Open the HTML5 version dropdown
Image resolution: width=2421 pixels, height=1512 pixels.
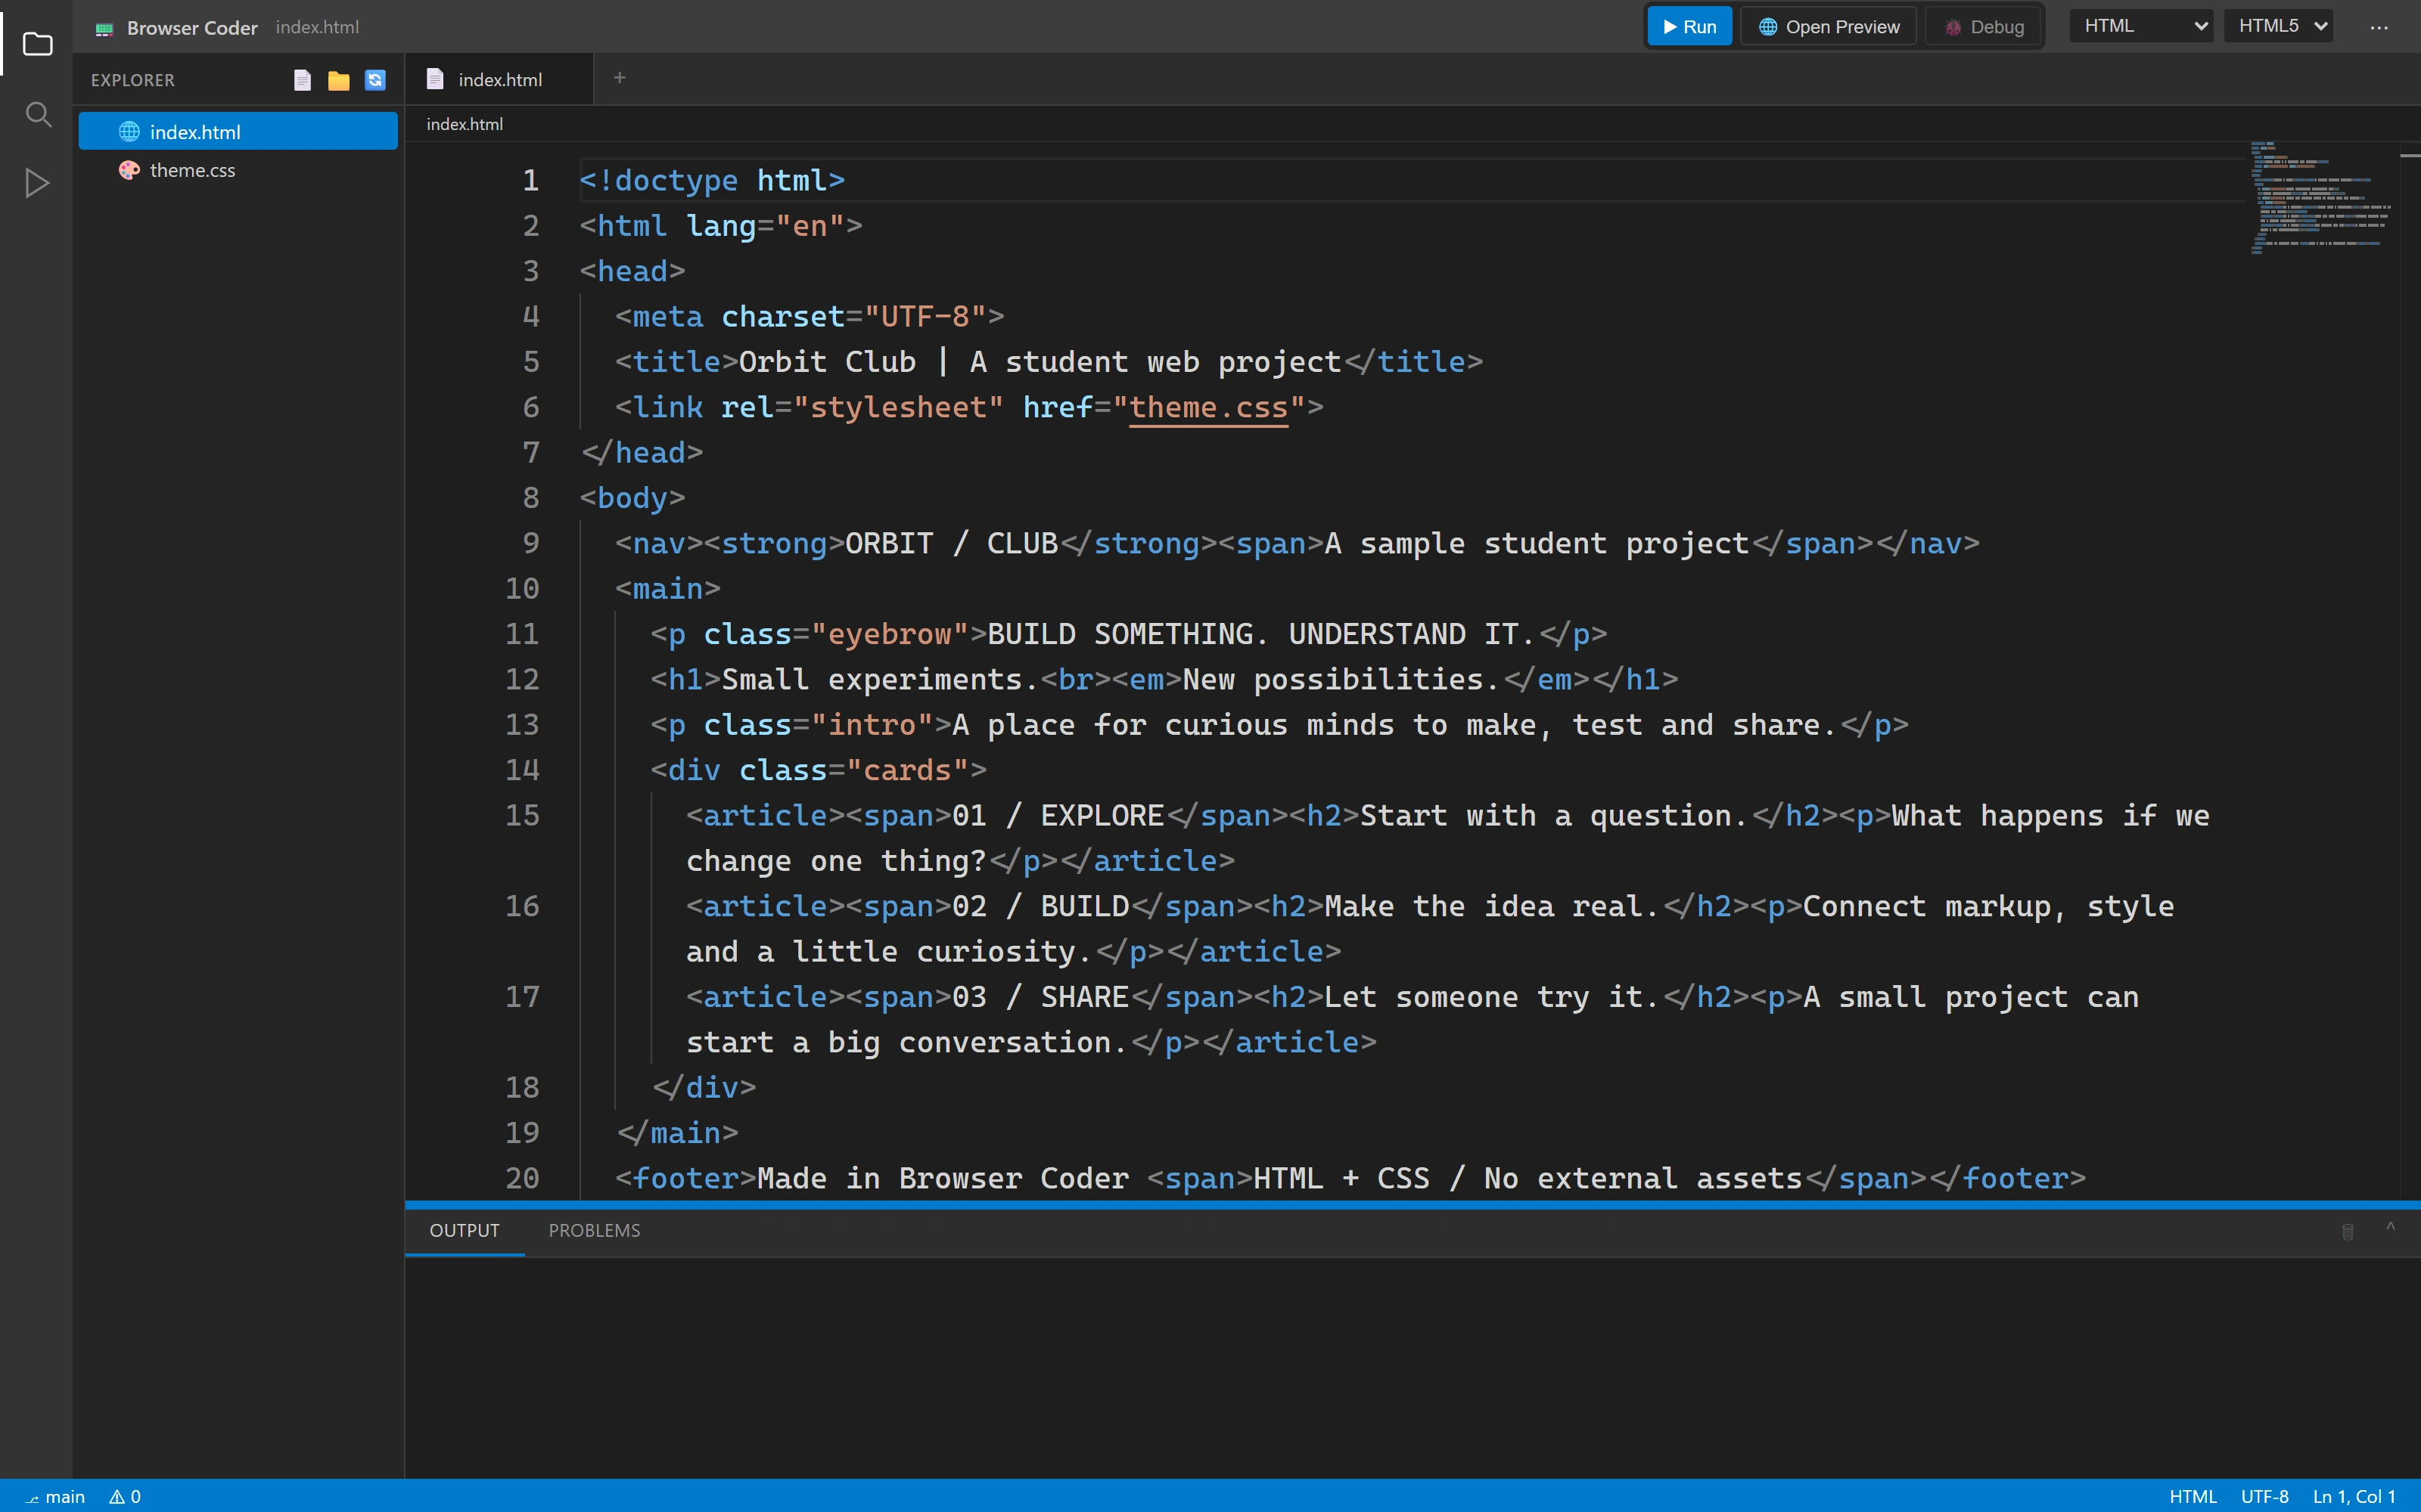tap(2278, 26)
